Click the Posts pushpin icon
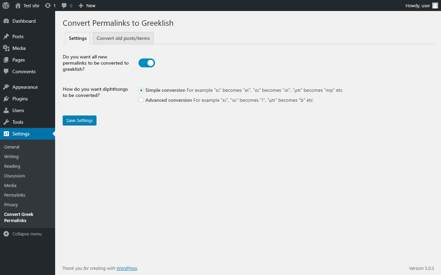441x275 pixels. (x=6, y=36)
